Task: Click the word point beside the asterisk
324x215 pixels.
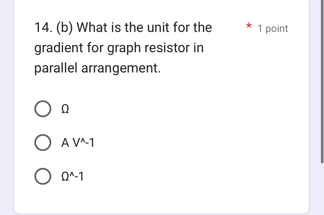Action: [277, 29]
